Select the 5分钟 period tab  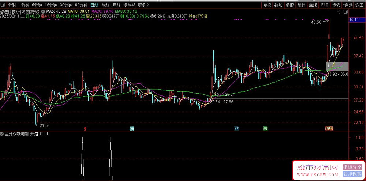[x=37, y=5]
